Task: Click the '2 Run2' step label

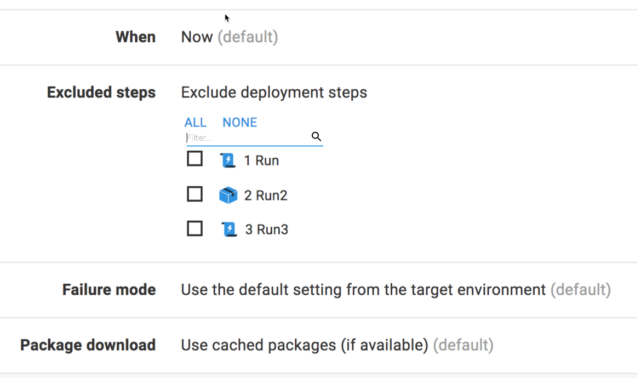Action: coord(266,196)
